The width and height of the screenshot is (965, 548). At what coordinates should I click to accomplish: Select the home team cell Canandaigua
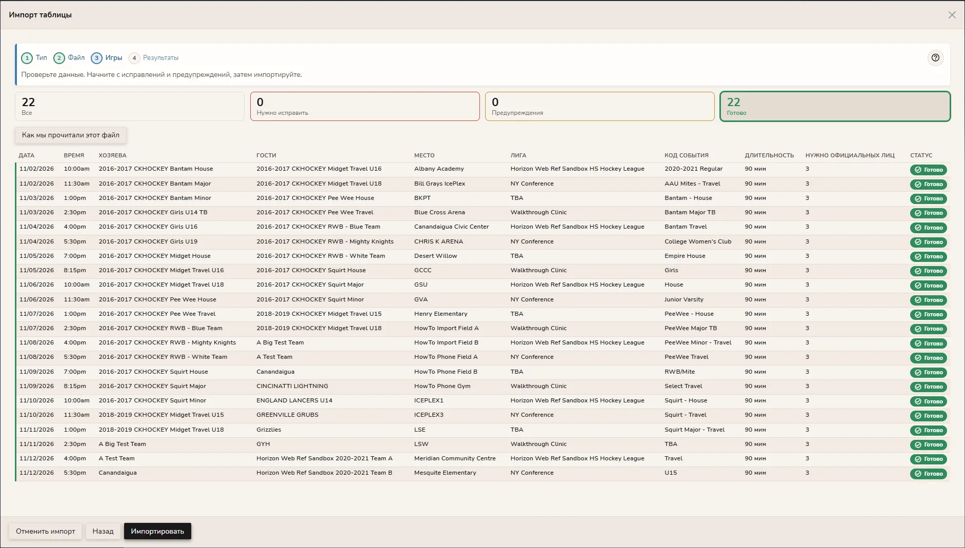pyautogui.click(x=117, y=473)
